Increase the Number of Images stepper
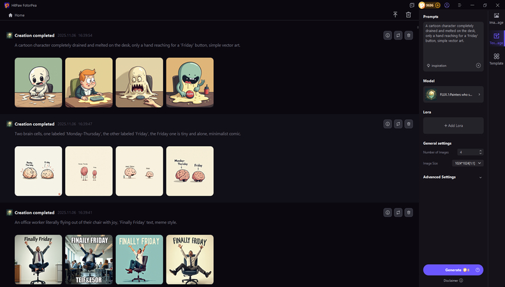 point(481,151)
